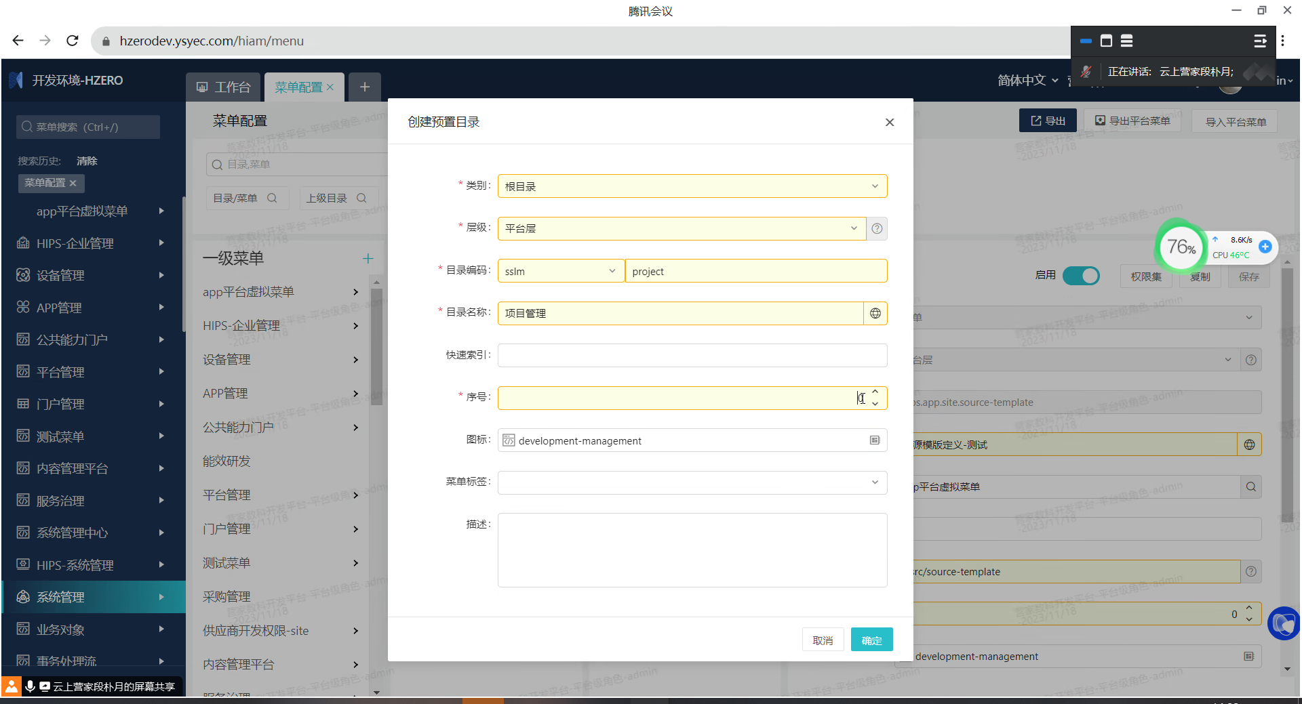1302x704 pixels.
Task: Open the language globe icon in 目录名称
Action: (x=875, y=313)
